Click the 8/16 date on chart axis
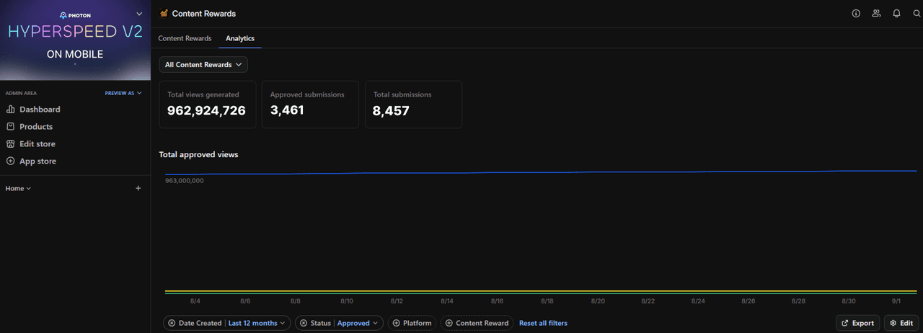This screenshot has width=923, height=333. tap(497, 301)
